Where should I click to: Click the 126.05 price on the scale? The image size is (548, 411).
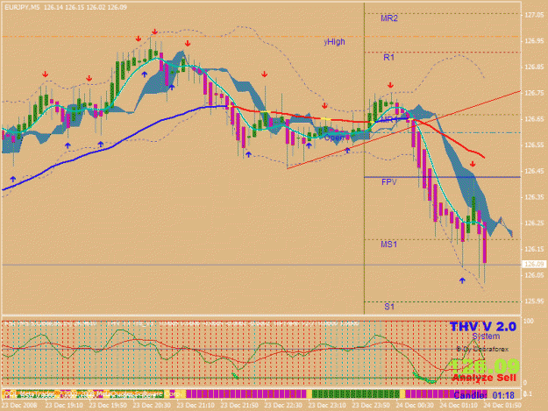point(534,275)
